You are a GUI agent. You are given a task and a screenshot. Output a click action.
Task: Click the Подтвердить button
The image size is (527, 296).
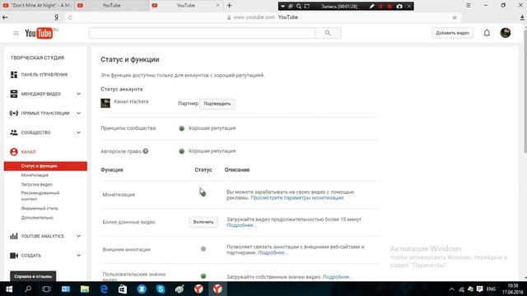217,104
